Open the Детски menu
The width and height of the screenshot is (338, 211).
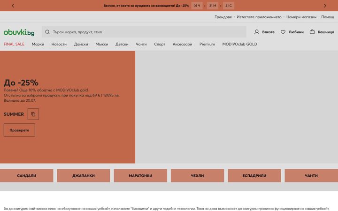coord(122,44)
